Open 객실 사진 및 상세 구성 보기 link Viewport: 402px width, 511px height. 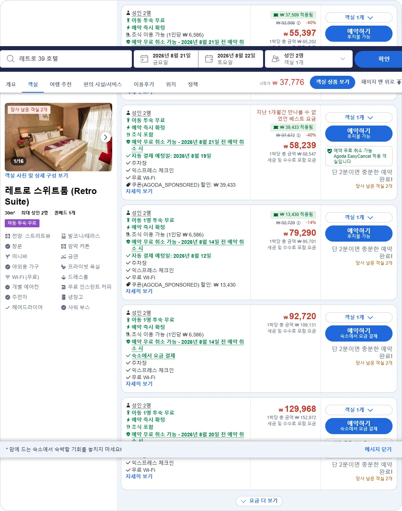pos(37,175)
